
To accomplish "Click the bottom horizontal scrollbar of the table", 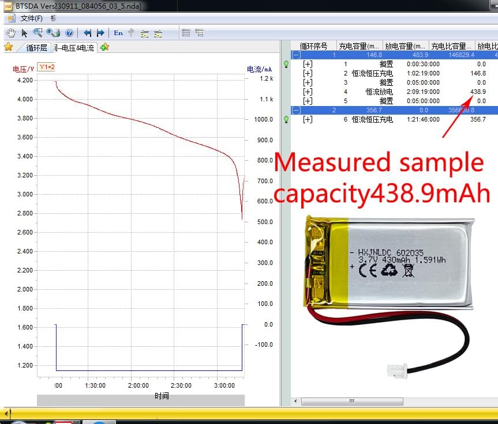I will [352, 401].
